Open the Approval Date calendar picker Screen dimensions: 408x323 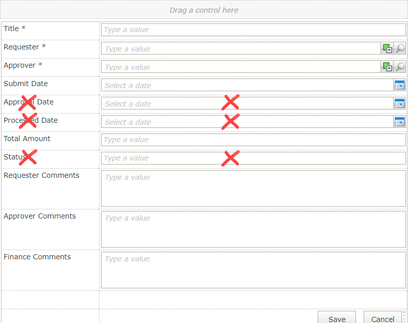(x=399, y=103)
